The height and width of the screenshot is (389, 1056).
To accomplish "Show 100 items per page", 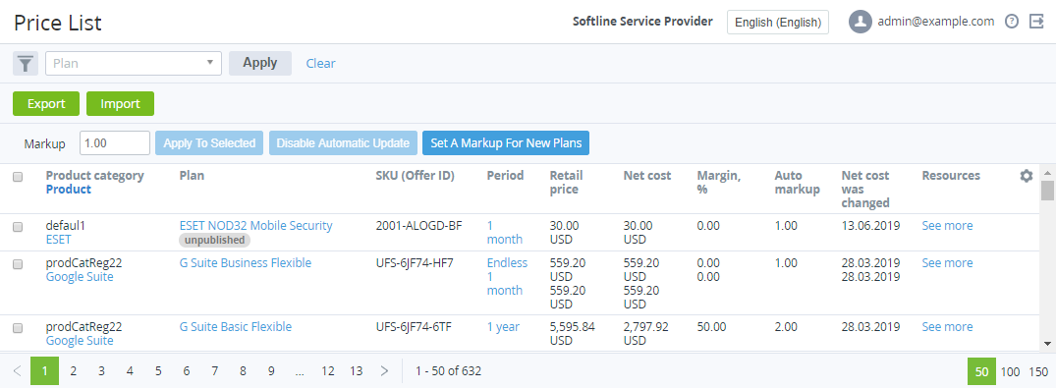I will 1010,371.
